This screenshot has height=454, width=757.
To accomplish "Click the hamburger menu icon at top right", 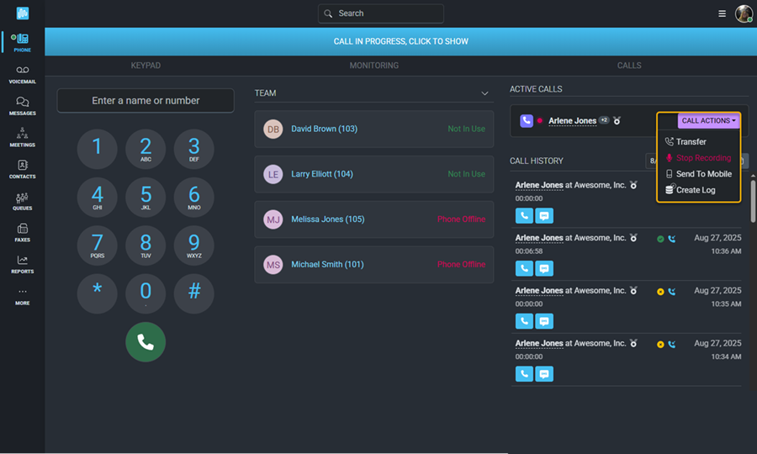I will coord(722,13).
